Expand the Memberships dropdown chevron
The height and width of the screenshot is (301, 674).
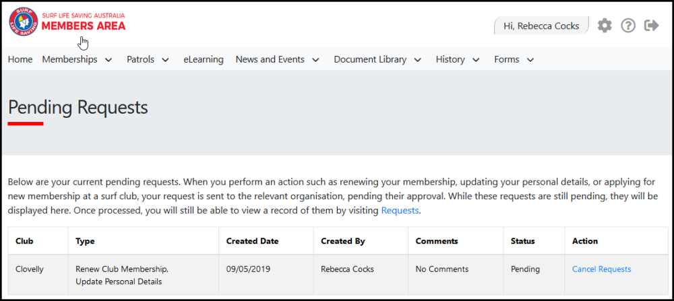tap(109, 60)
